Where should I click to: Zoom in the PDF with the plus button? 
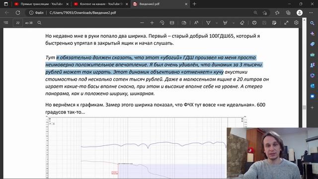152,23
